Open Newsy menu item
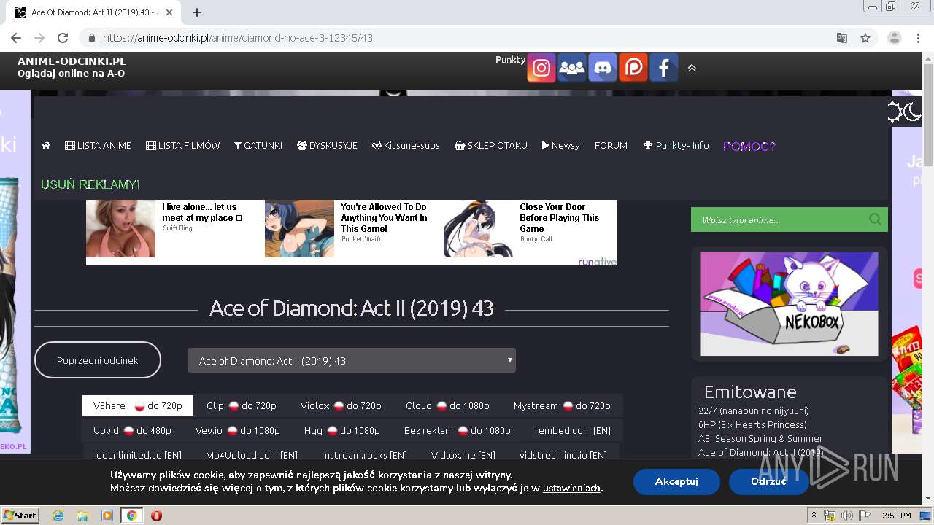The width and height of the screenshot is (934, 525). click(561, 146)
